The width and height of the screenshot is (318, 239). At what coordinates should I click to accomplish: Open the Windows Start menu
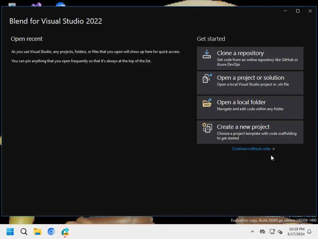click(10, 232)
